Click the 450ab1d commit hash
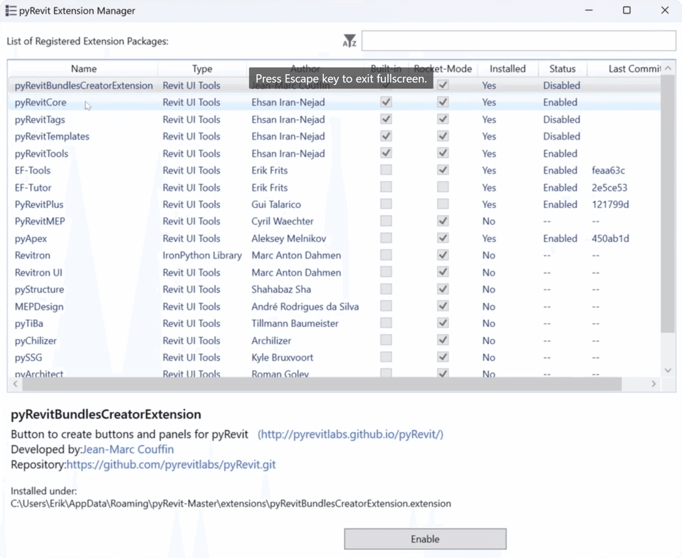 click(610, 238)
